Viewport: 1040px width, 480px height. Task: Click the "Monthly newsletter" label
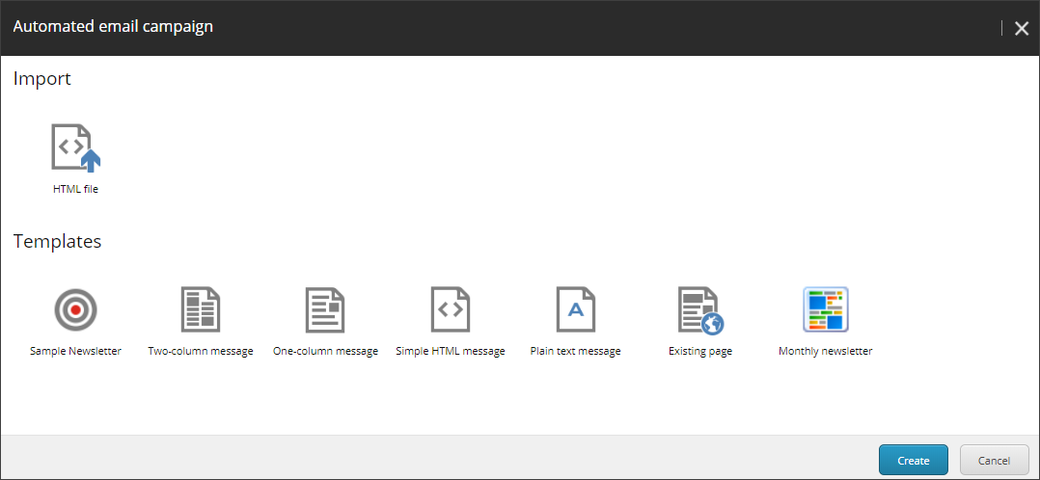tap(826, 352)
